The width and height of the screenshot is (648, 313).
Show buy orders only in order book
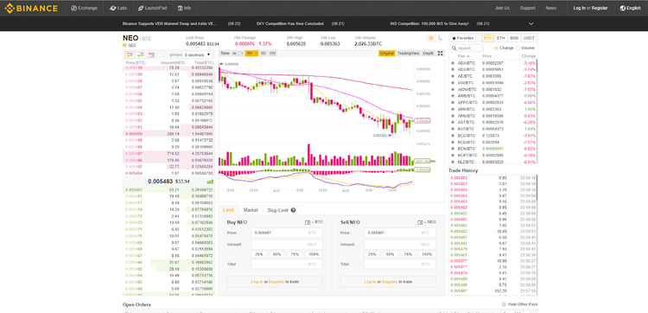point(141,54)
